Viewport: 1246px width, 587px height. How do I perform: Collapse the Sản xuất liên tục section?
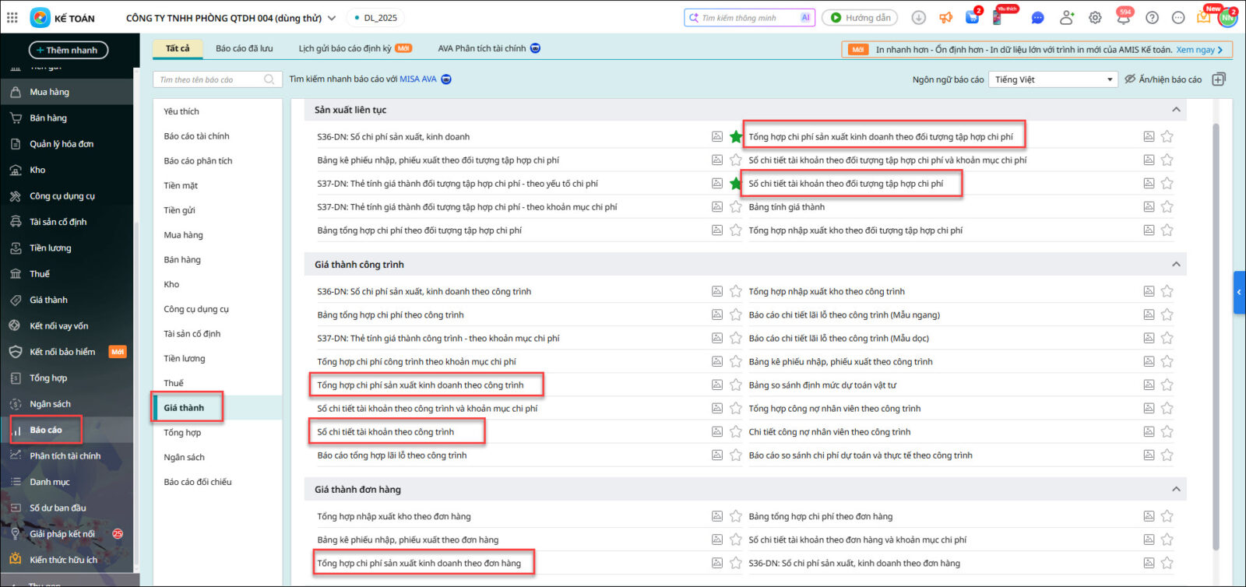click(1176, 110)
